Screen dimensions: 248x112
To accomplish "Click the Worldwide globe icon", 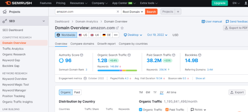I will click(x=58, y=35).
